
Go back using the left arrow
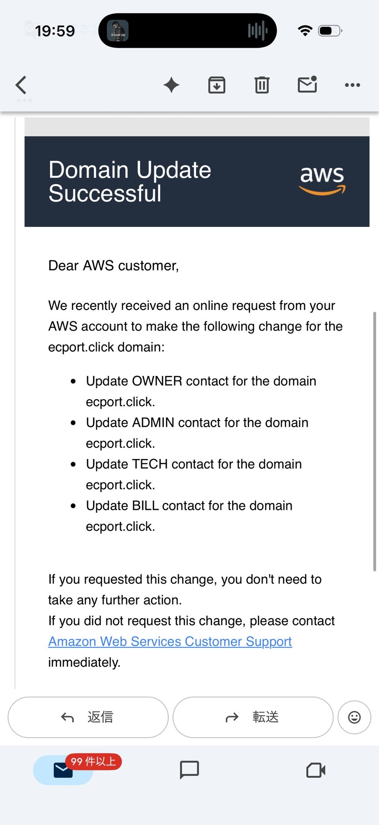(x=21, y=85)
